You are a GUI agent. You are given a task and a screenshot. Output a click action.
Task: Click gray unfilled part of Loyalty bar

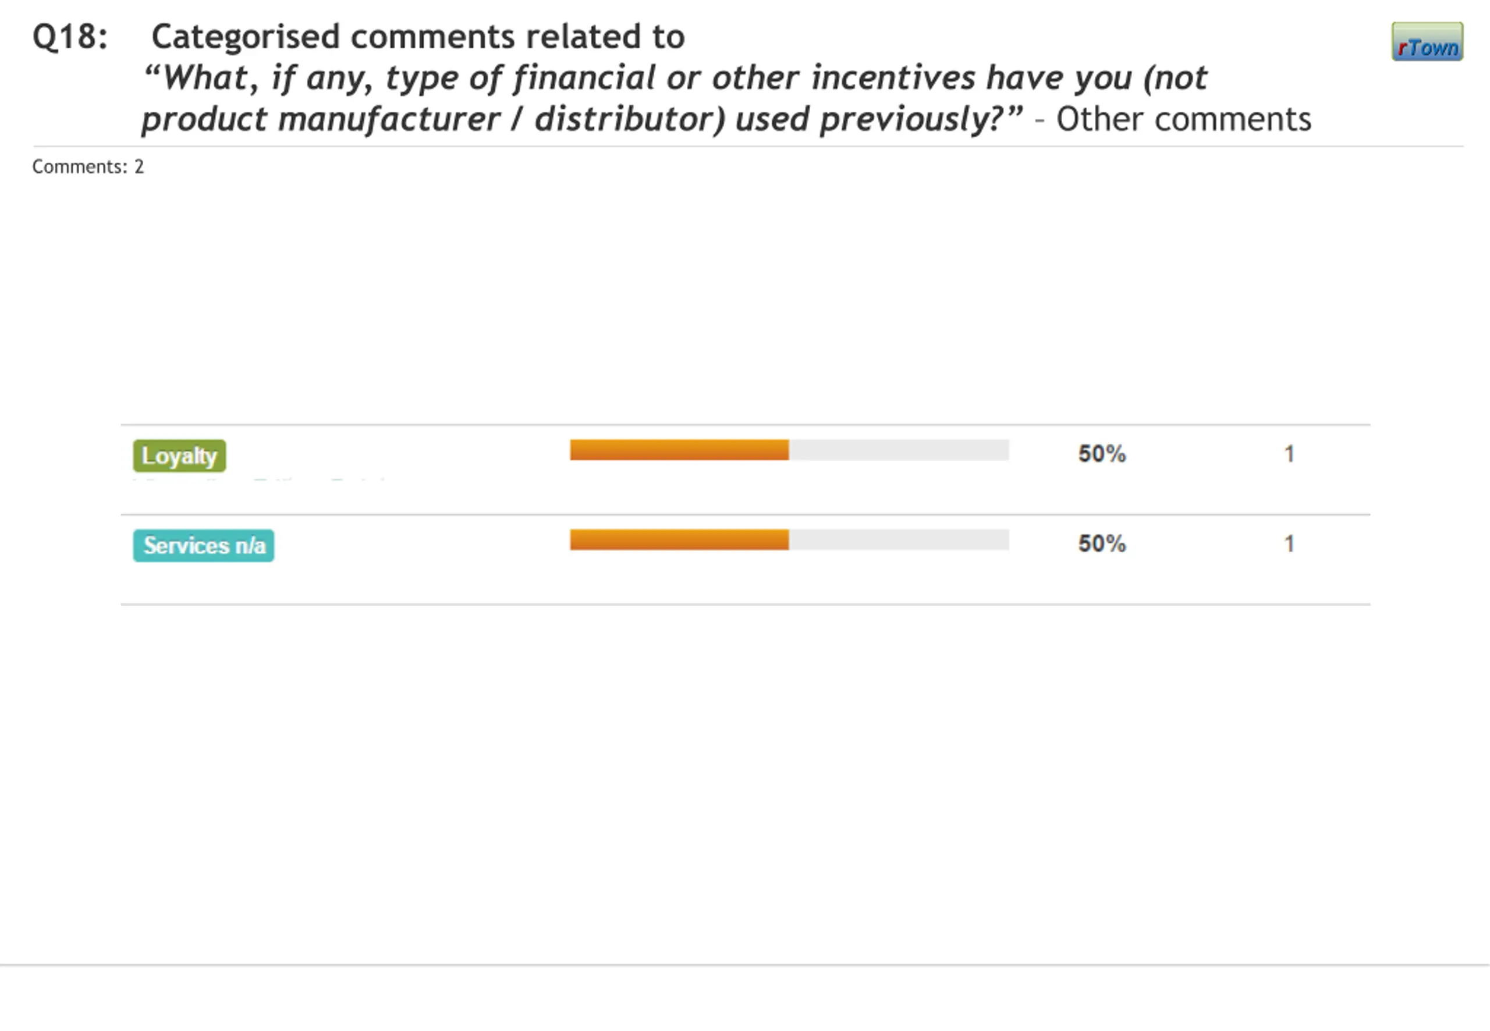tap(898, 450)
